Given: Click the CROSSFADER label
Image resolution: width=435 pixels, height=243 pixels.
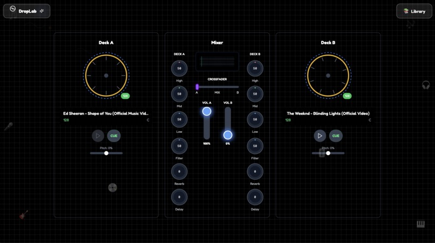Looking at the screenshot, I should [x=217, y=79].
